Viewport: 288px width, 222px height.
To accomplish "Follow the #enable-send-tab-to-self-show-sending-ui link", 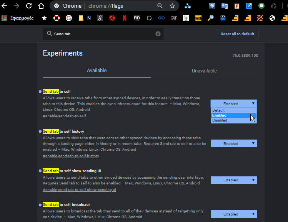I will click(x=79, y=189).
